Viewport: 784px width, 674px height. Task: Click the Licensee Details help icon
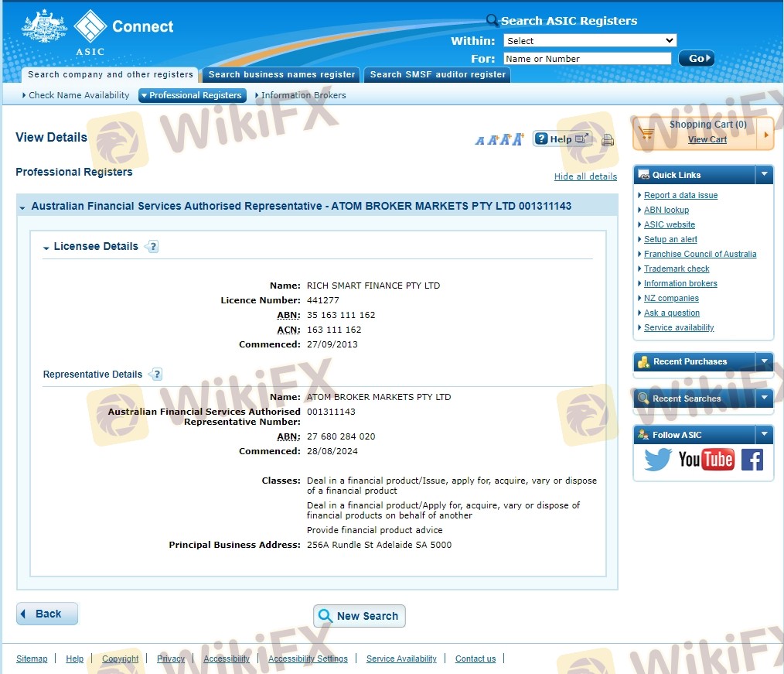click(x=152, y=247)
